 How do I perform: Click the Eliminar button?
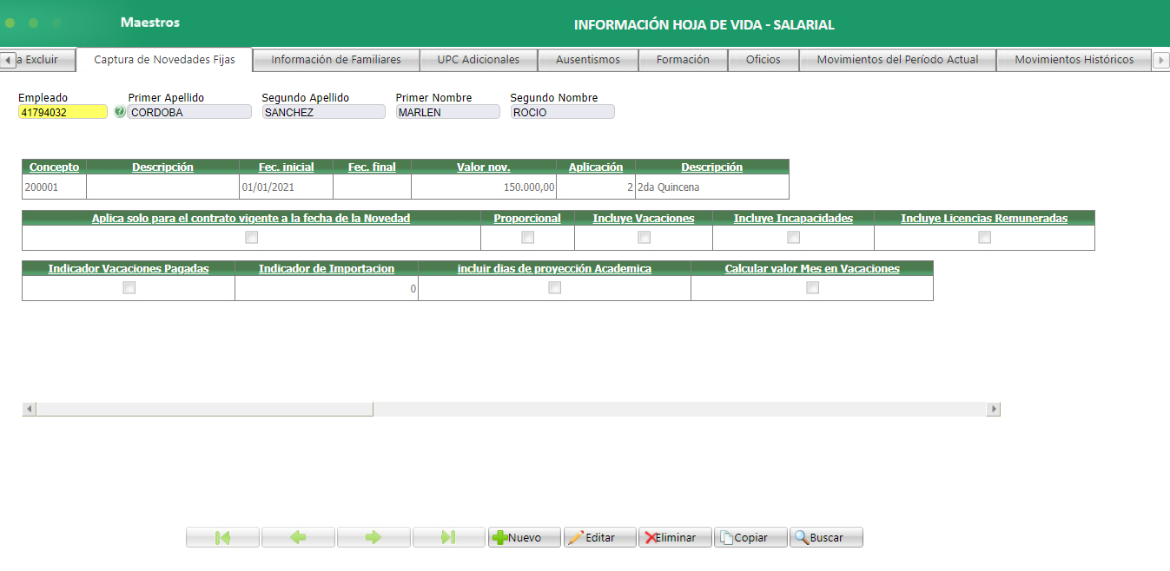[x=676, y=537]
